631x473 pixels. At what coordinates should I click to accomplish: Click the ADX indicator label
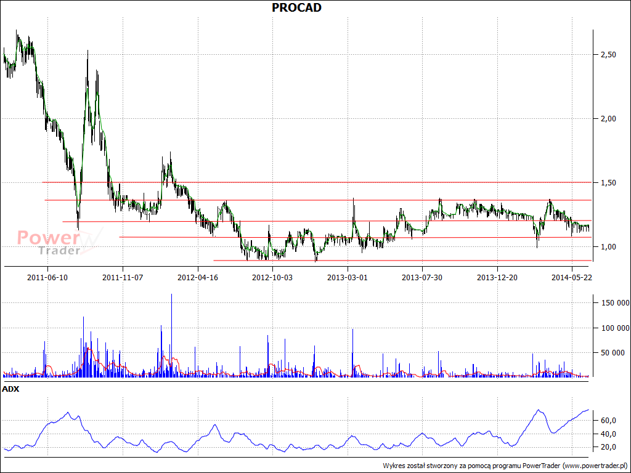point(10,389)
